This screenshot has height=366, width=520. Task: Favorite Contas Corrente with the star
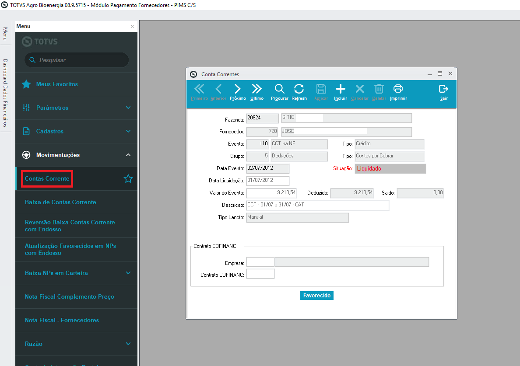tap(128, 179)
